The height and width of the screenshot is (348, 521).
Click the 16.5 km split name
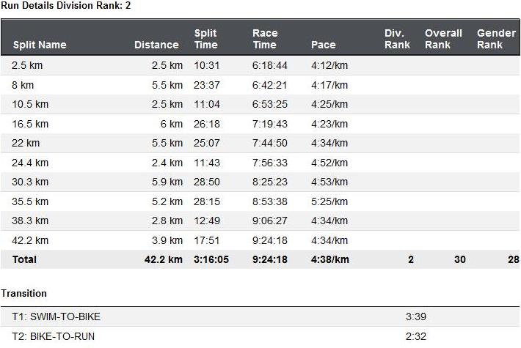pos(30,124)
